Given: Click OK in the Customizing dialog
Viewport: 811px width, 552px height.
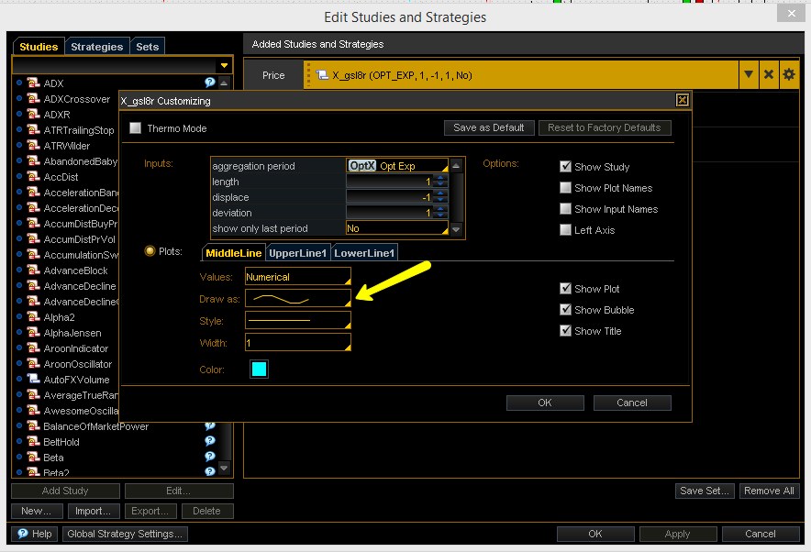Looking at the screenshot, I should tap(545, 403).
